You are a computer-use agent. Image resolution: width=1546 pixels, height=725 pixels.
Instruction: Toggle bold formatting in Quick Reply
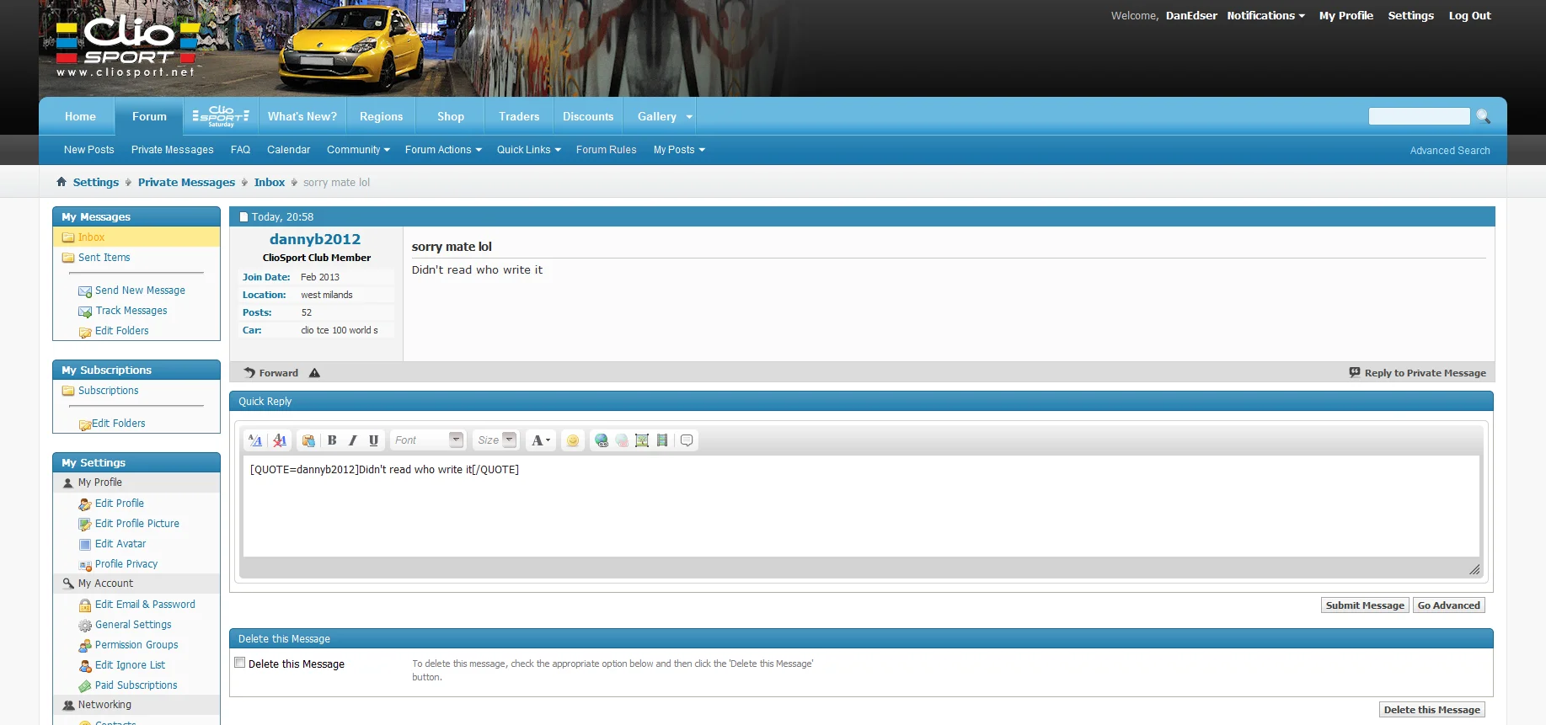[x=332, y=440]
